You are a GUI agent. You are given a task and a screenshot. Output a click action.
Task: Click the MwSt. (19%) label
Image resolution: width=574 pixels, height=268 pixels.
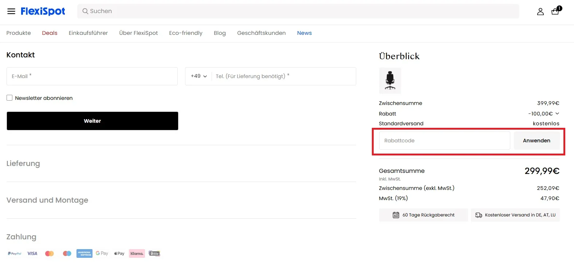click(393, 198)
